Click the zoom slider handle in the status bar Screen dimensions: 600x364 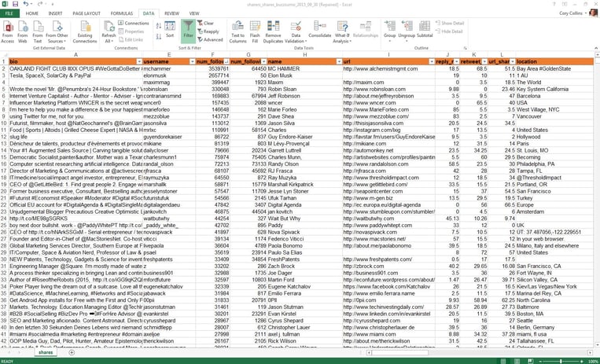[561, 361]
